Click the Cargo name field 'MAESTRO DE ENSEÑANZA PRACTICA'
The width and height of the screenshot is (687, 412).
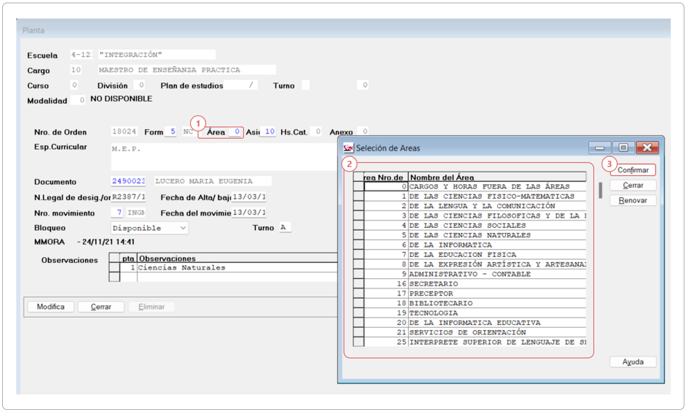(x=186, y=70)
